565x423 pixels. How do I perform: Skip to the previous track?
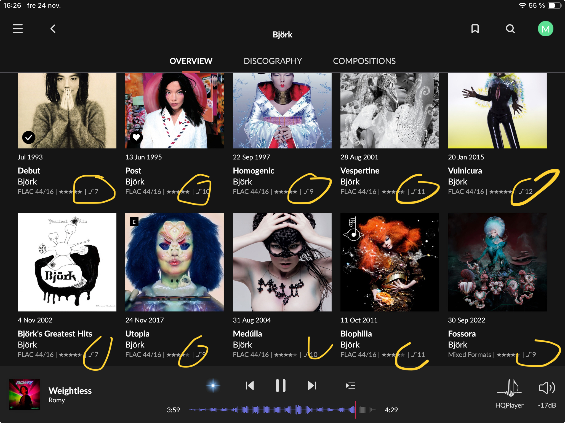coord(250,386)
